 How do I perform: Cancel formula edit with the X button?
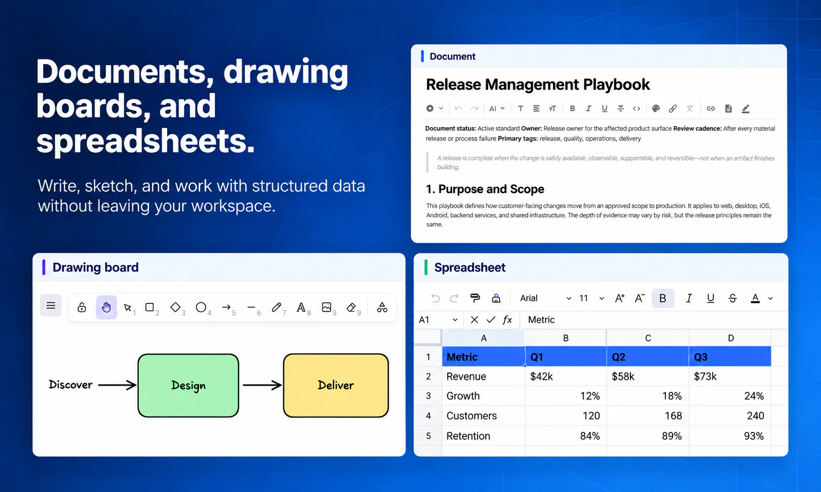click(474, 320)
